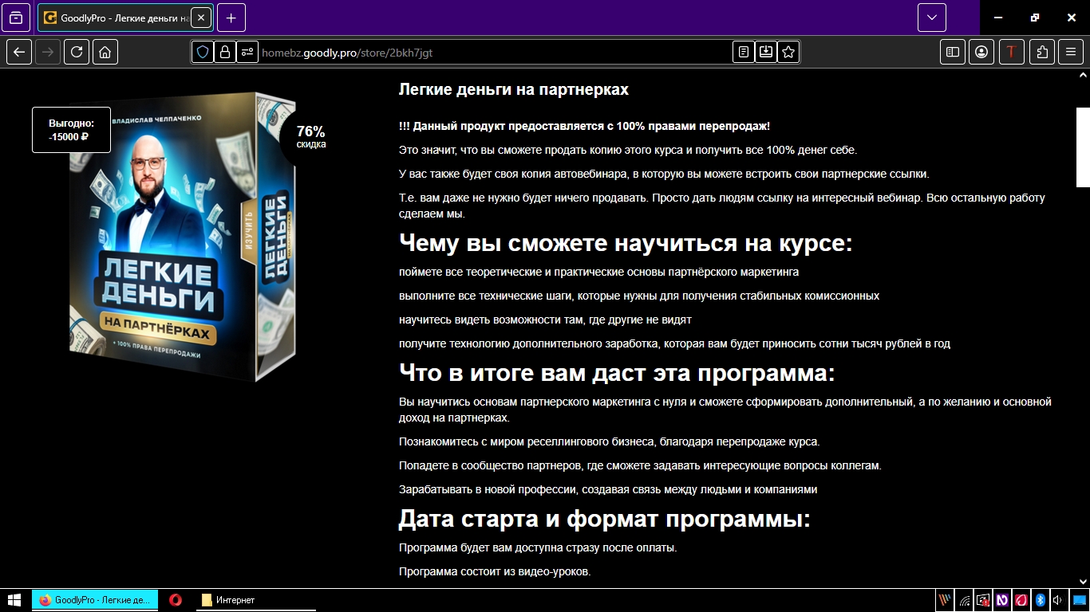1090x612 pixels.
Task: Open the list-all-tabs dropdown arrow
Action: pos(930,17)
